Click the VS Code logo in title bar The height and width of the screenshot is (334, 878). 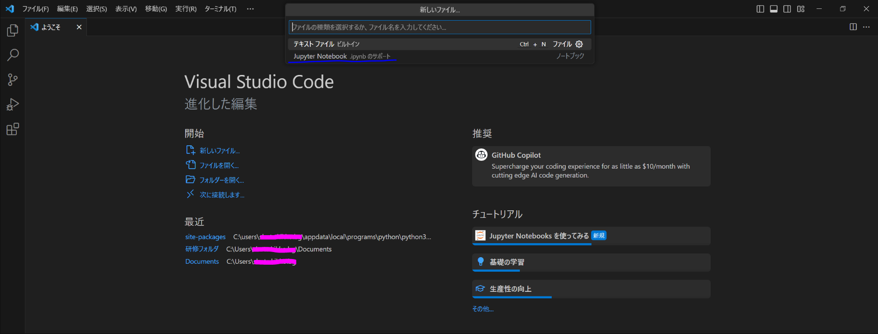[x=10, y=9]
